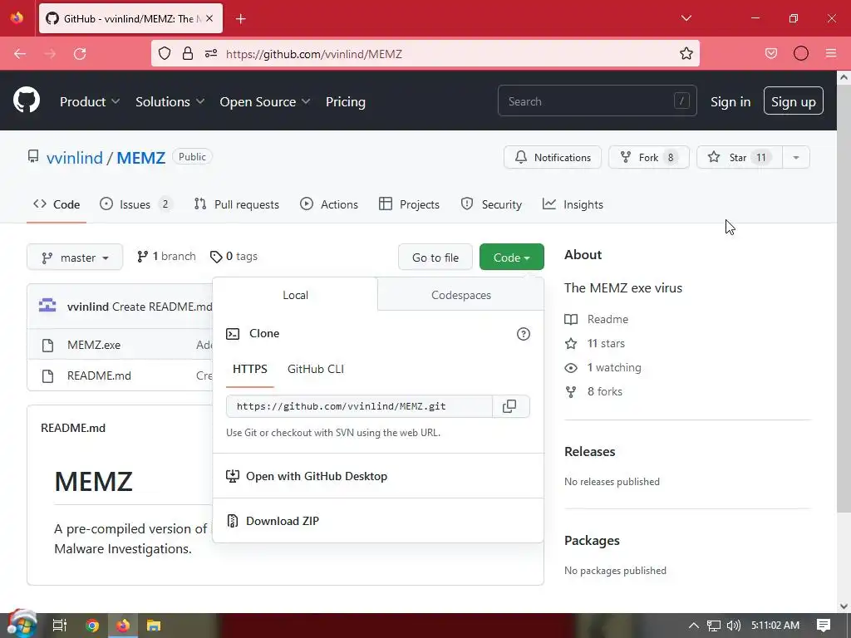The width and height of the screenshot is (851, 638).
Task: Click the taskbar network icon
Action: (x=714, y=626)
